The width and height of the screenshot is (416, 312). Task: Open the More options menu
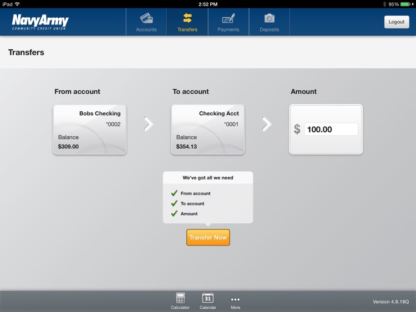coord(235,302)
